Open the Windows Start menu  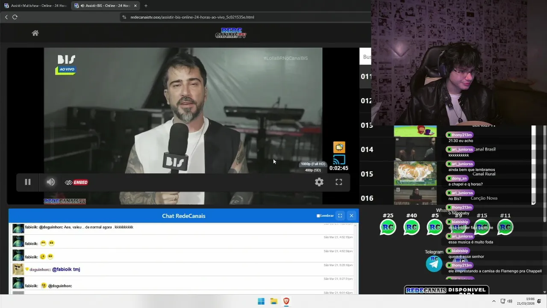coord(261,301)
